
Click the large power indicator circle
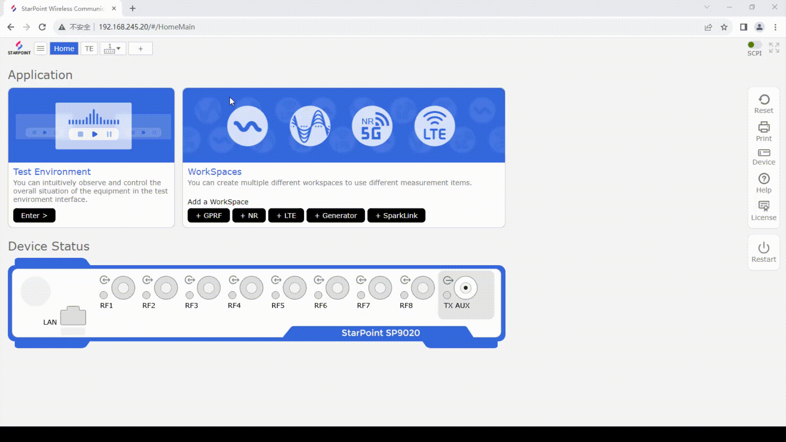(36, 291)
